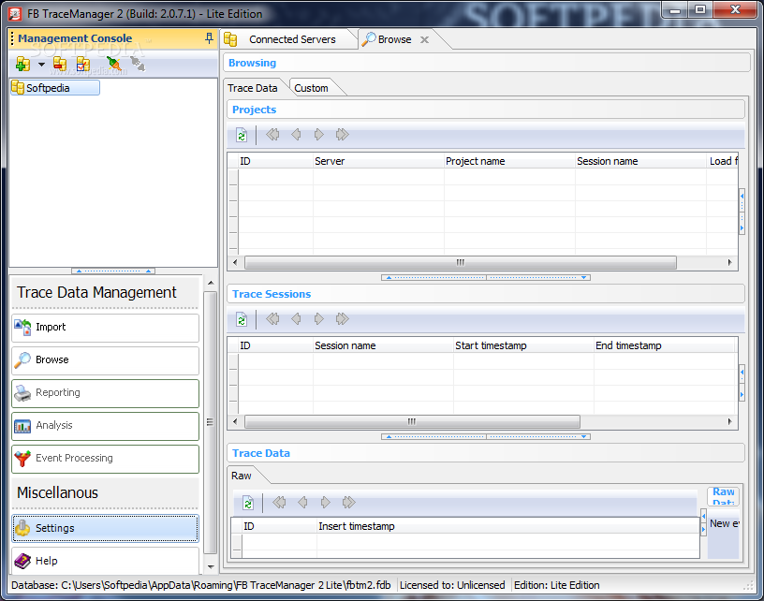Viewport: 764px width, 601px height.
Task: Click the Event Processing button
Action: (105, 458)
